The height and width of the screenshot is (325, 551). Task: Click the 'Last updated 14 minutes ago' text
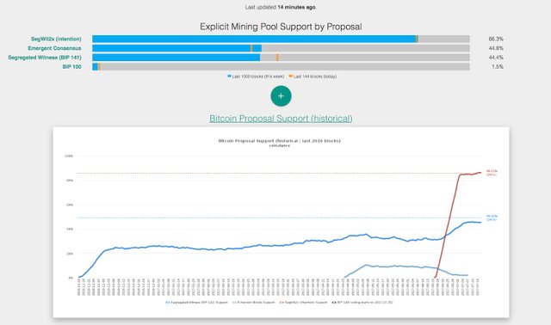point(281,7)
